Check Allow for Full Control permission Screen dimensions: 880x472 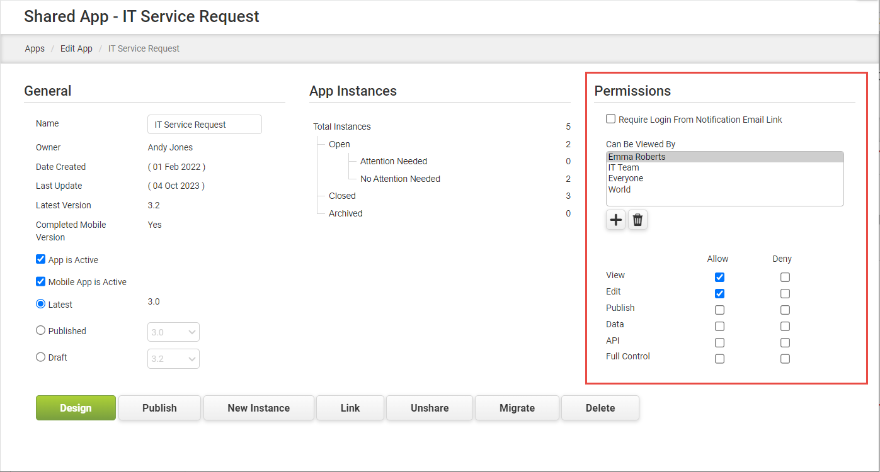(719, 359)
